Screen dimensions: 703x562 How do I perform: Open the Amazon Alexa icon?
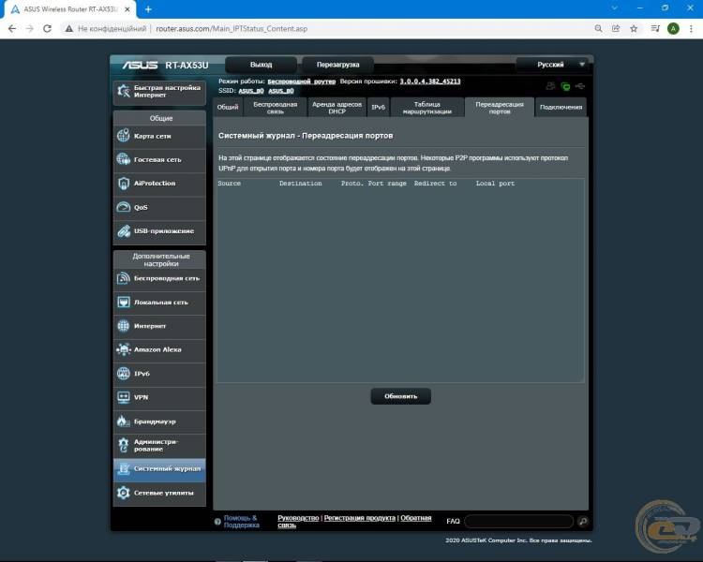(x=124, y=349)
